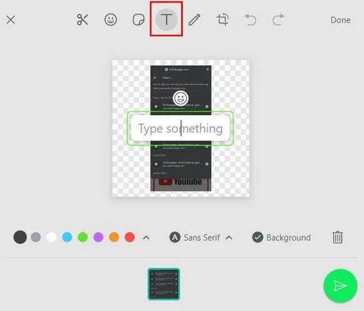
Task: Expand more colors chevron
Action: 146,238
